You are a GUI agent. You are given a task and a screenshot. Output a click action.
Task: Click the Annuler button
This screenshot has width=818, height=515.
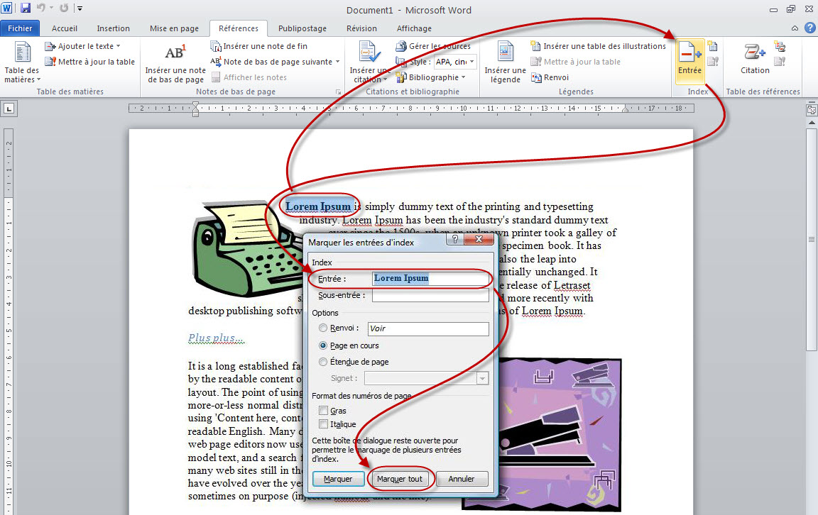click(462, 479)
